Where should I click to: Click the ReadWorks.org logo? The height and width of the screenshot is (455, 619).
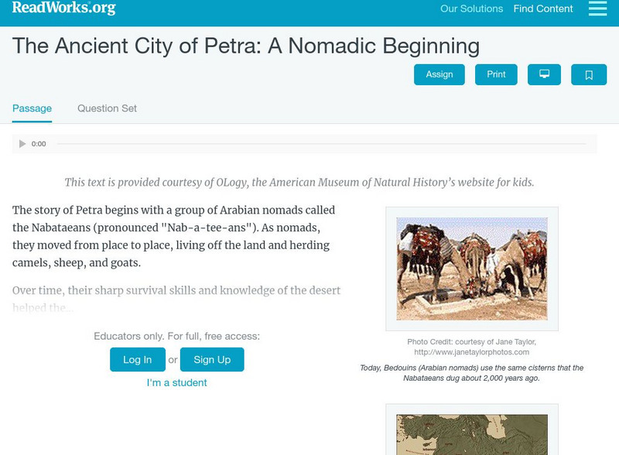[x=63, y=9]
